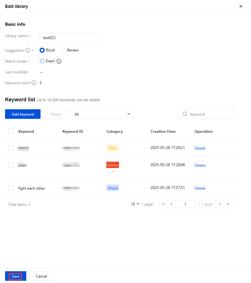Click the info icon beside Exact match mode
Image resolution: width=251 pixels, height=283 pixels.
click(x=59, y=61)
